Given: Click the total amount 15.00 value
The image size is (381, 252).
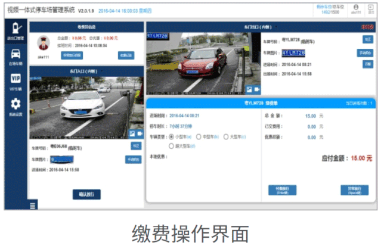Looking at the screenshot, I should click(311, 116).
